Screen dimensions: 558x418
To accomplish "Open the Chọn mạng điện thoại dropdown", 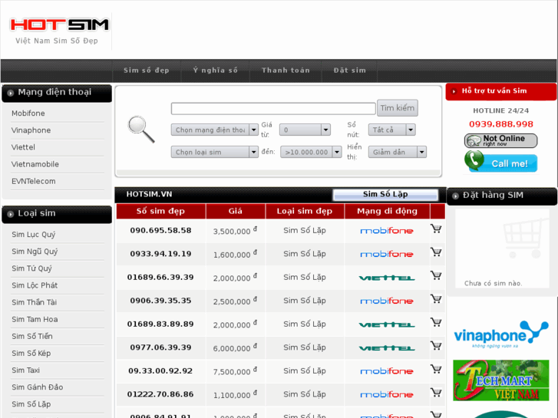I will [x=215, y=130].
